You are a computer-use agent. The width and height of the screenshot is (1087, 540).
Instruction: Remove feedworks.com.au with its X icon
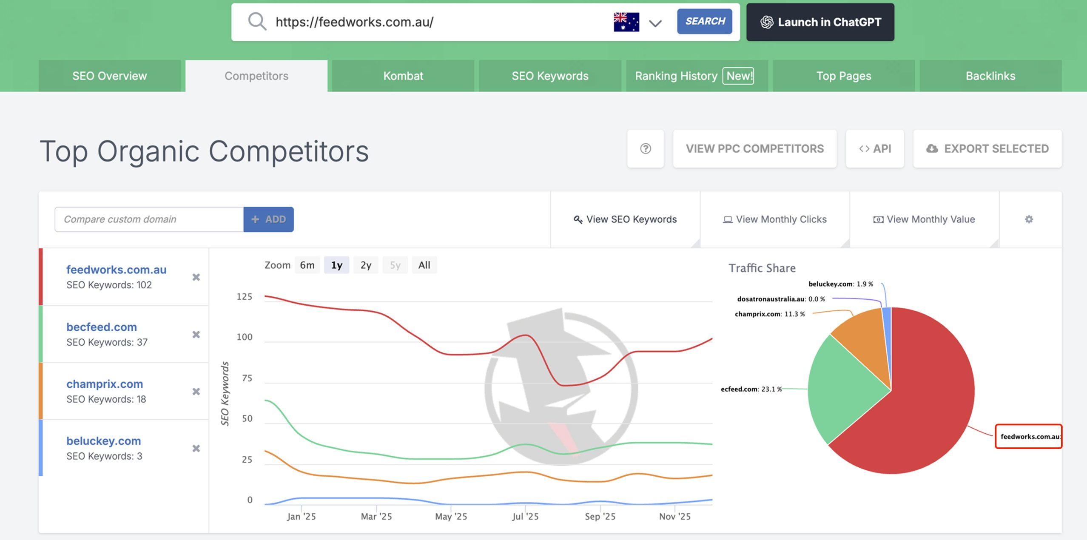coord(196,277)
